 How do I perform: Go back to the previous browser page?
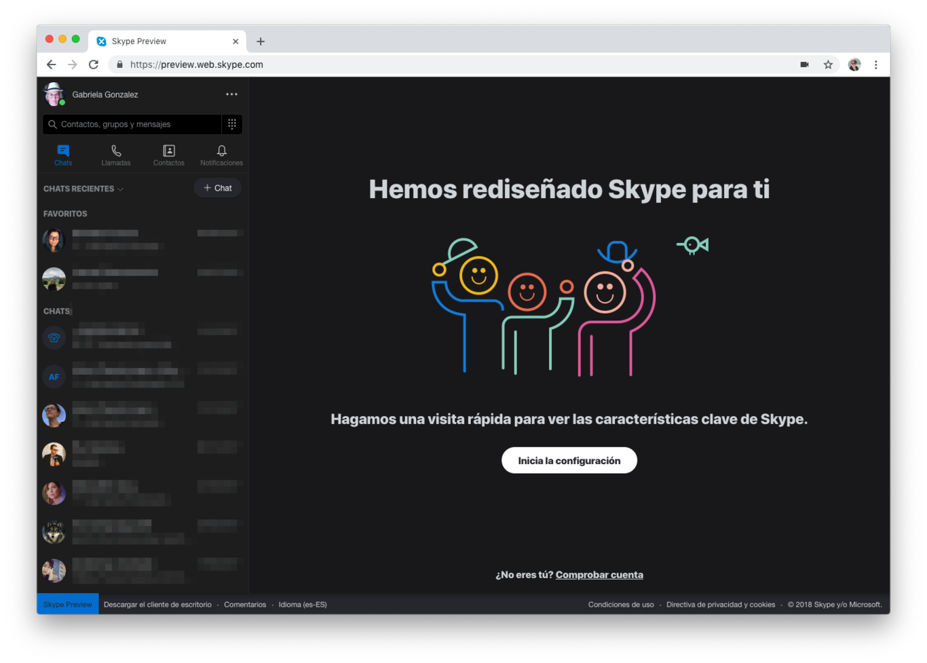[52, 64]
